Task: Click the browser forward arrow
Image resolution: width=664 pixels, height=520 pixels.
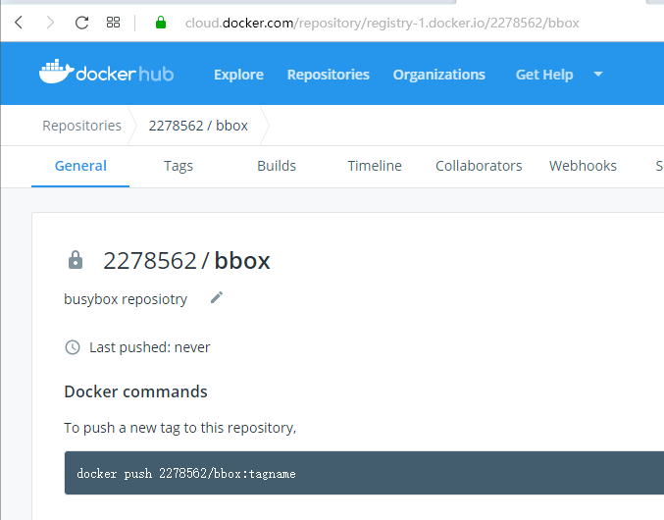Action: (x=50, y=22)
